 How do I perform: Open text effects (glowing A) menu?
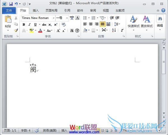tap(24, 31)
